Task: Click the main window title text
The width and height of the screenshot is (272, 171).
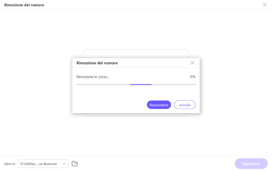Action: (24, 5)
